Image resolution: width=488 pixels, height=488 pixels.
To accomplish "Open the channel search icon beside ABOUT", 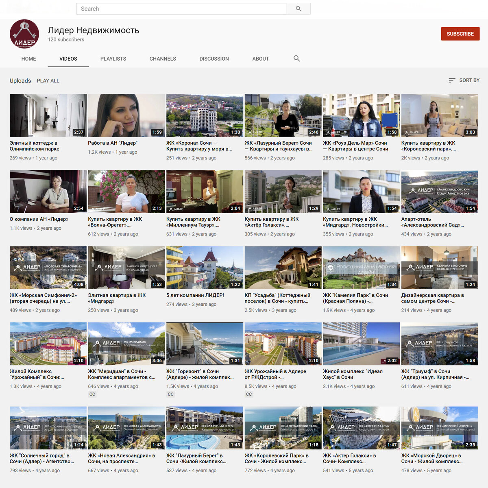I will point(297,59).
